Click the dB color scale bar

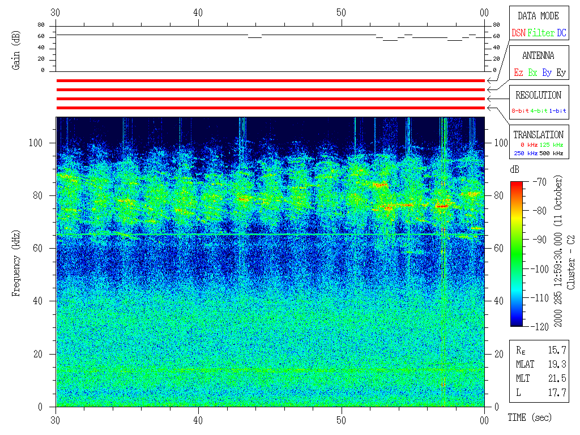pos(517,254)
